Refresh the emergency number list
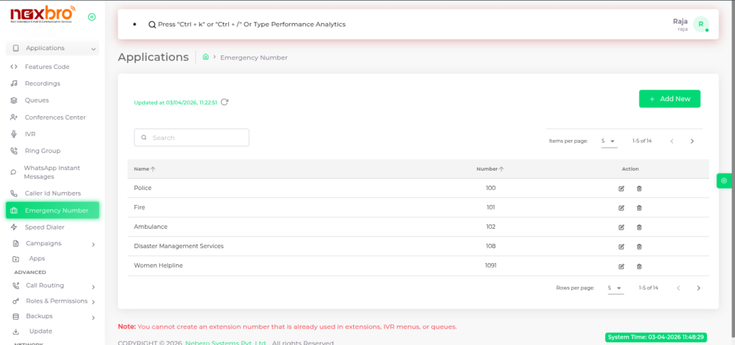 225,103
